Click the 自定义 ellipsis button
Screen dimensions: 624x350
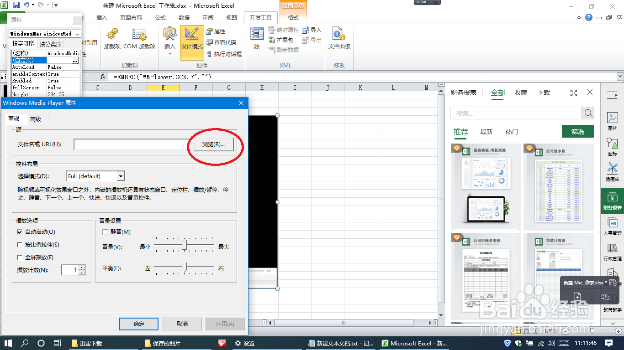75,60
